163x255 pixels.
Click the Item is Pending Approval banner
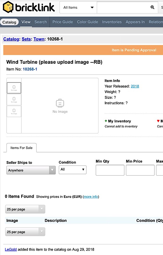coord(83,50)
